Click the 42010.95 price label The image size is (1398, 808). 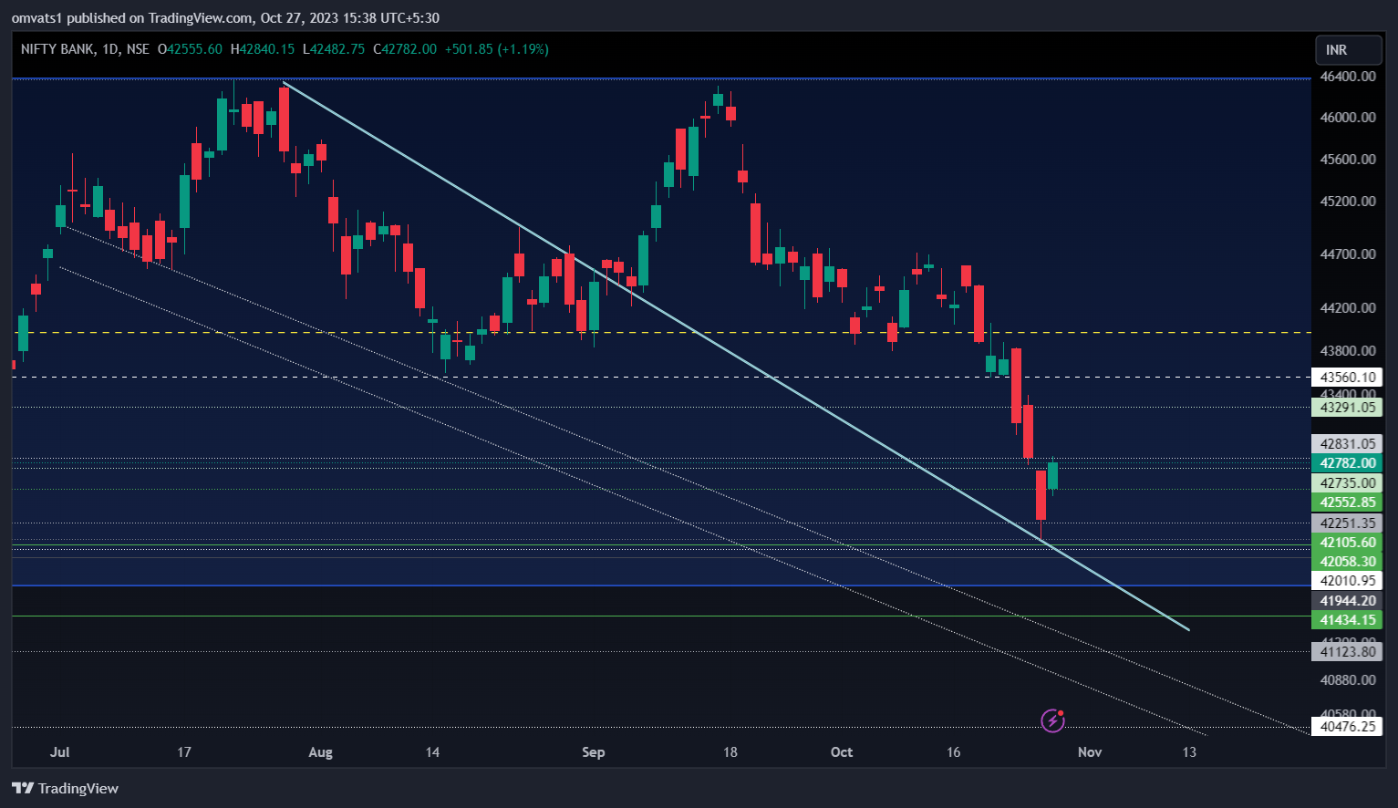point(1347,581)
